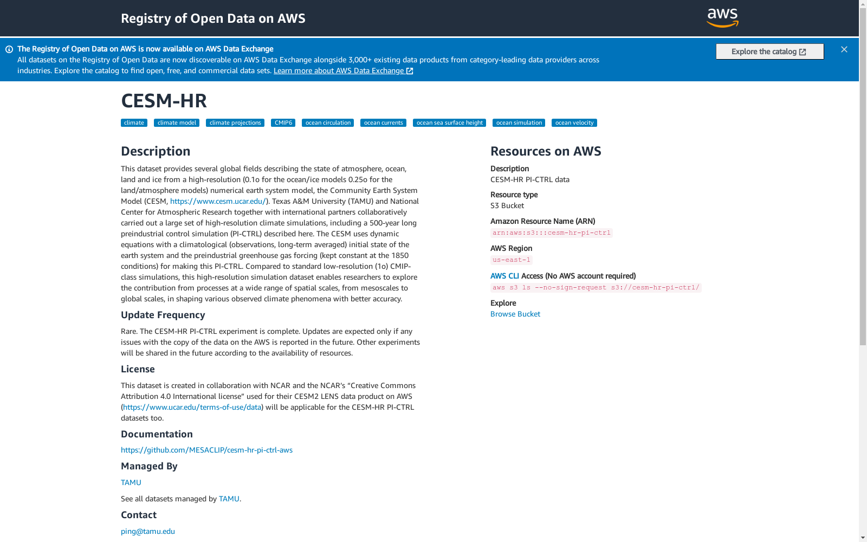Click the ARN code arn:aws:s3:::cesm-hr-pi-ctrl

pos(552,233)
